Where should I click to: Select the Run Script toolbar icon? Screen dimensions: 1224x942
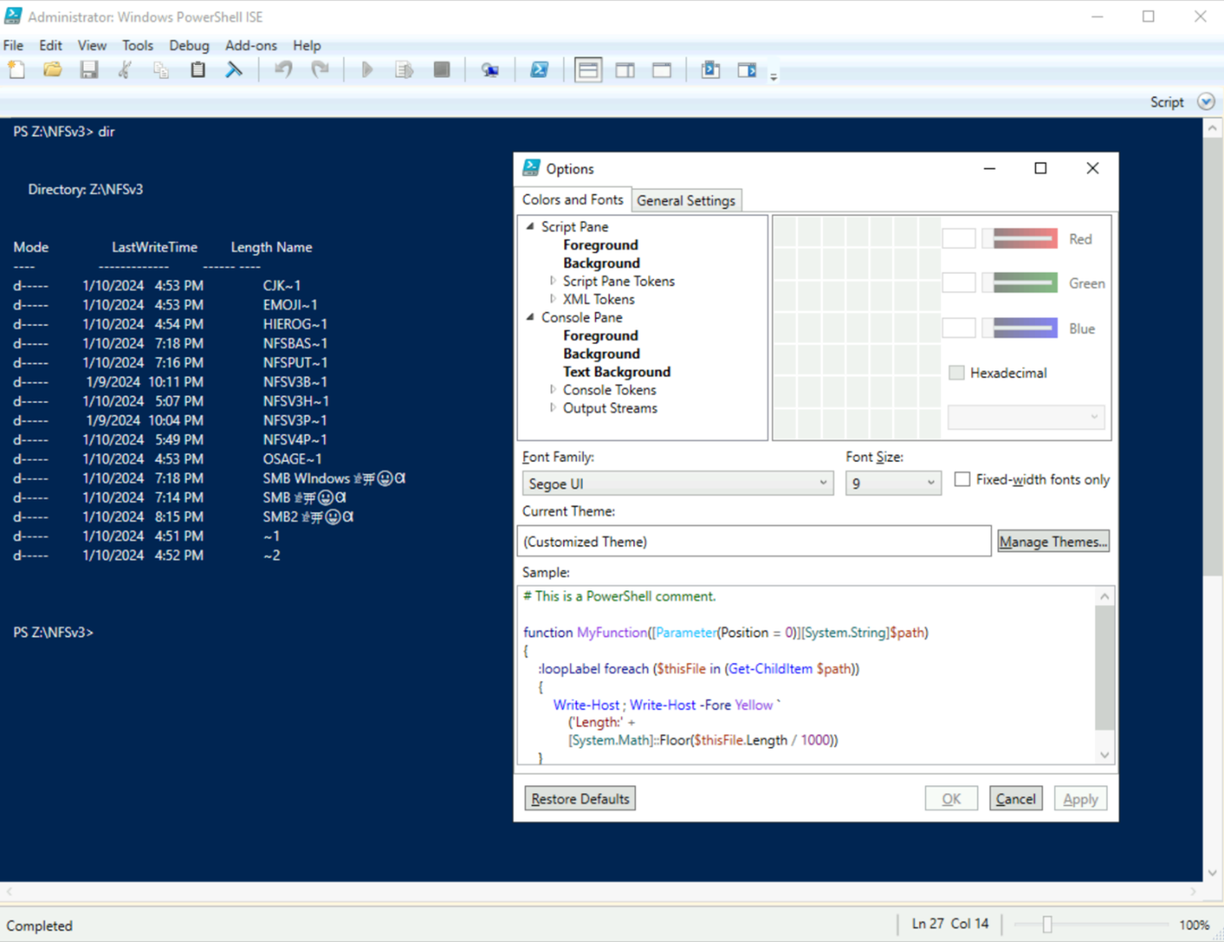[x=366, y=69]
